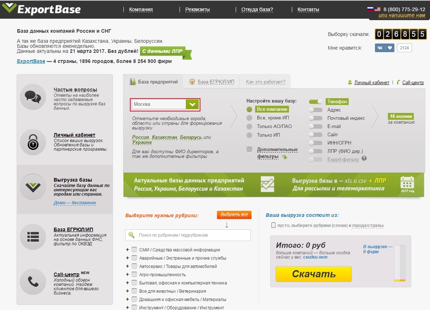Expand the Бытовая, офисная и компьютерная техника rubric
The width and height of the screenshot is (430, 310).
pos(127,282)
